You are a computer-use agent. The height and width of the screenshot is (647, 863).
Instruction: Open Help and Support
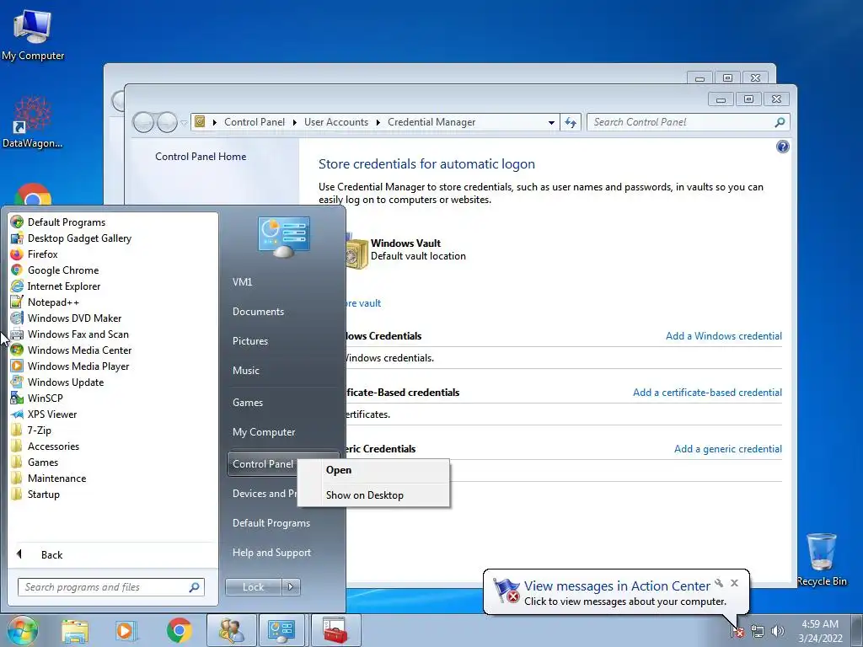[x=271, y=553]
